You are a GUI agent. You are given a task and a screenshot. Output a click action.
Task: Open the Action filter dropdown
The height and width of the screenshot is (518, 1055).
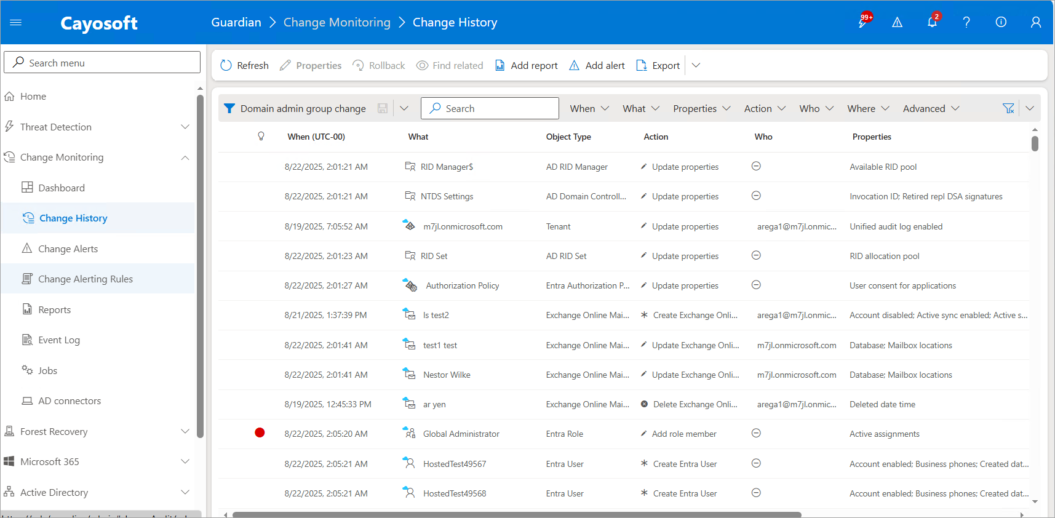765,108
